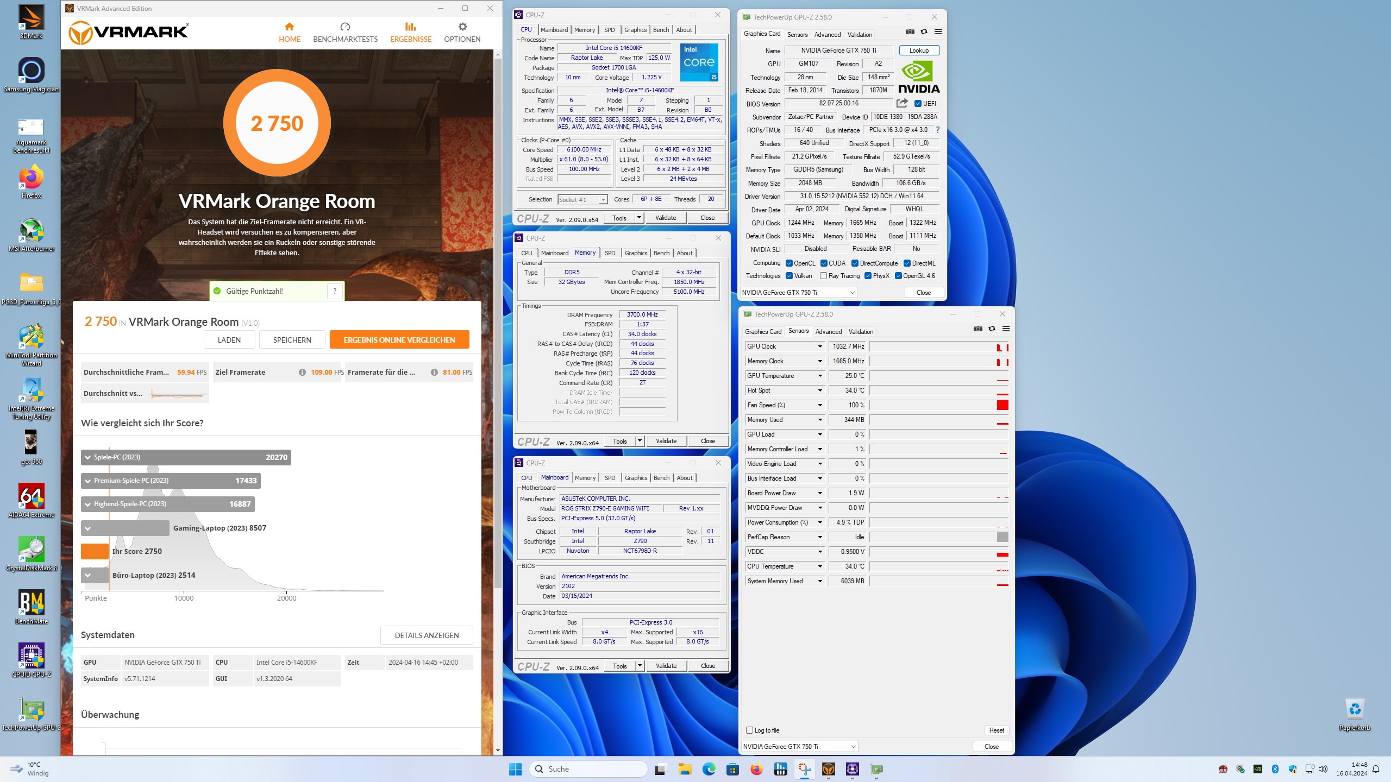Open the hamburger menu in GPU-Z Graphics Card window
Image resolution: width=1391 pixels, height=782 pixels.
click(x=938, y=31)
